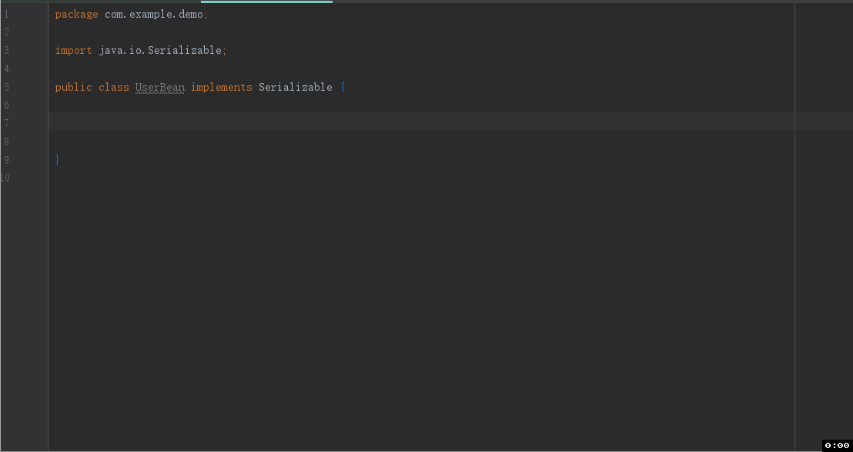Click line number 10 in the gutter
853x452 pixels.
(x=6, y=178)
